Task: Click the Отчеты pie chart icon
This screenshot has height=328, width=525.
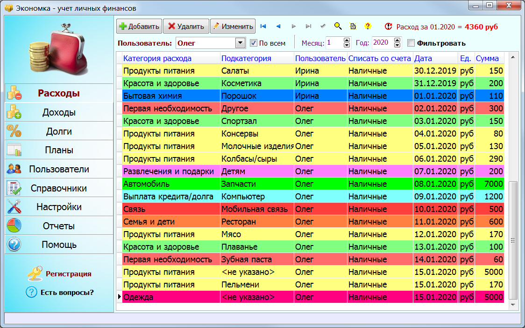Action: tap(14, 226)
